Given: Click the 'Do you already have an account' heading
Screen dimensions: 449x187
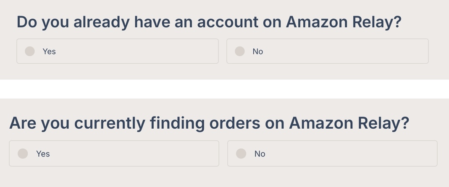Looking at the screenshot, I should coord(126,22).
